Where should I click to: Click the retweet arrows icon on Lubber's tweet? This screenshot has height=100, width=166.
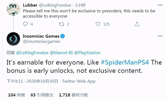click(x=62, y=24)
